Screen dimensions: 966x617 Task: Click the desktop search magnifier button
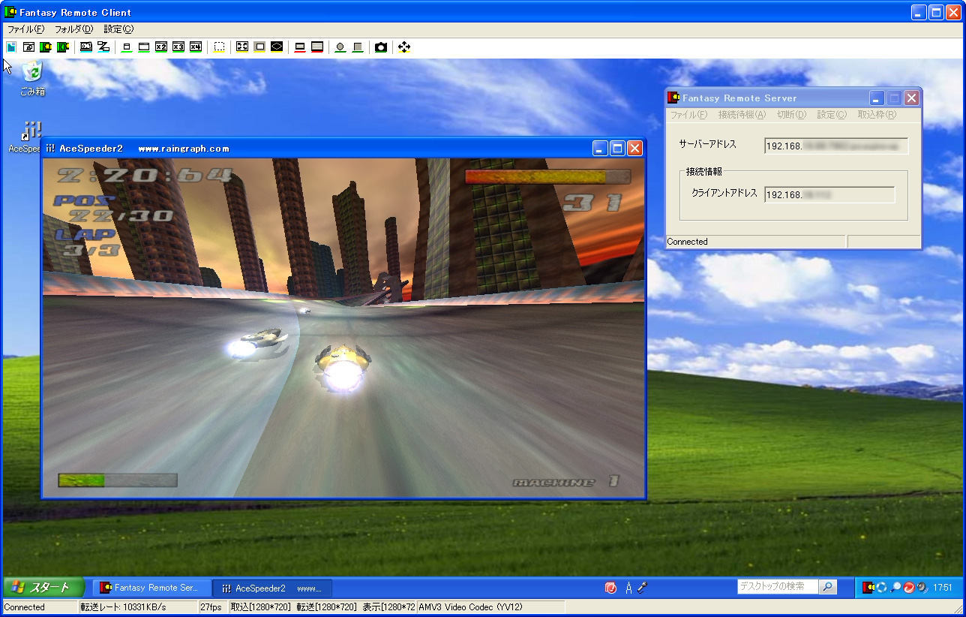[827, 587]
